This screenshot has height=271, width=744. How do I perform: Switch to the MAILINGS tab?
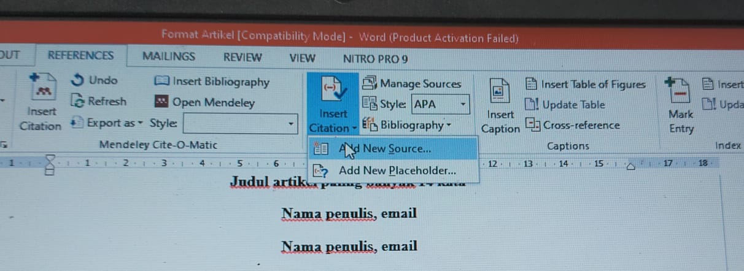169,56
